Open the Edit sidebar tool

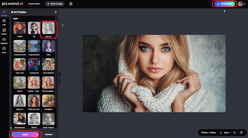(x=4, y=22)
